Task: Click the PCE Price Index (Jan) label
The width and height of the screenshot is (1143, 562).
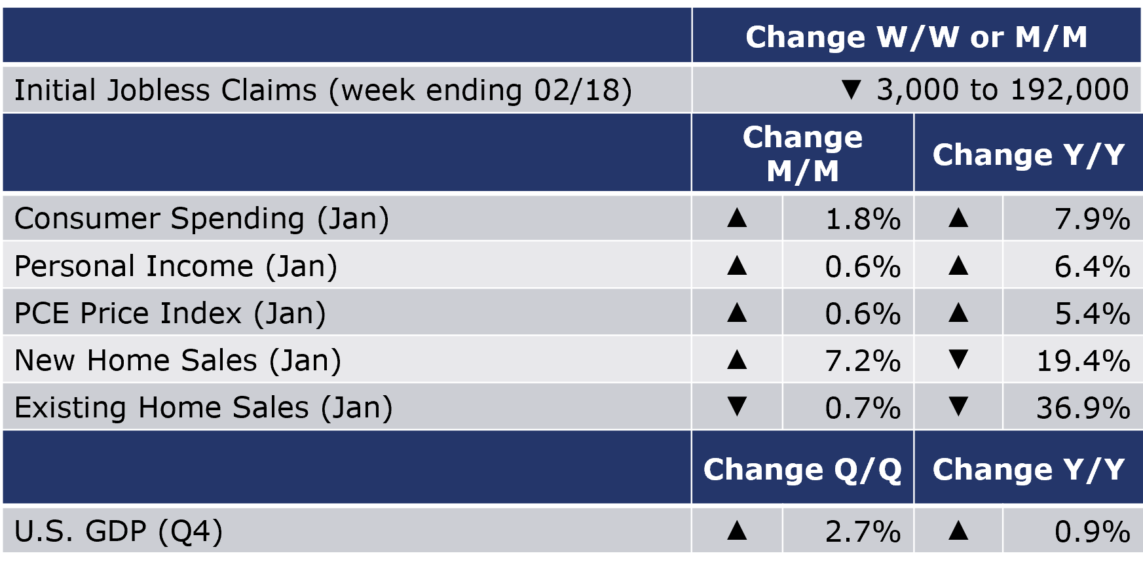Action: point(170,313)
